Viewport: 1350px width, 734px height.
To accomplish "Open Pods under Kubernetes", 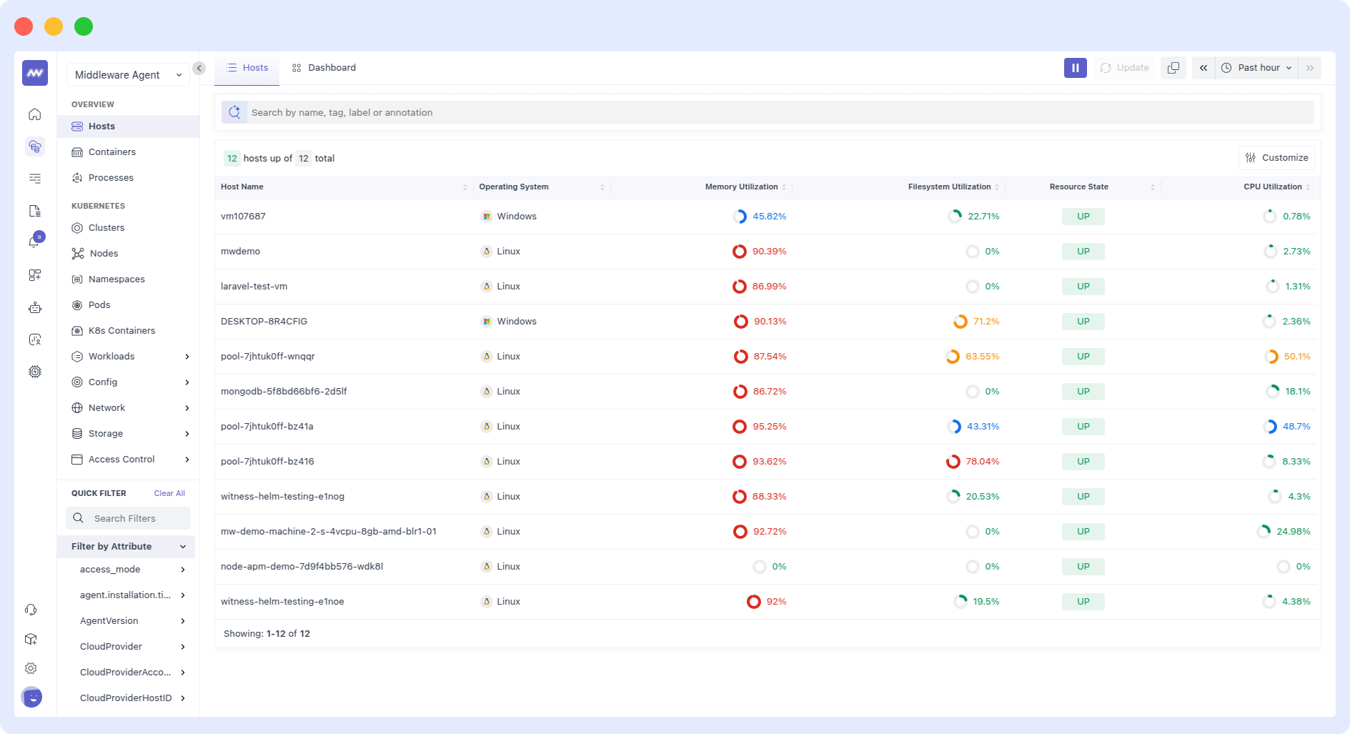I will (129, 305).
